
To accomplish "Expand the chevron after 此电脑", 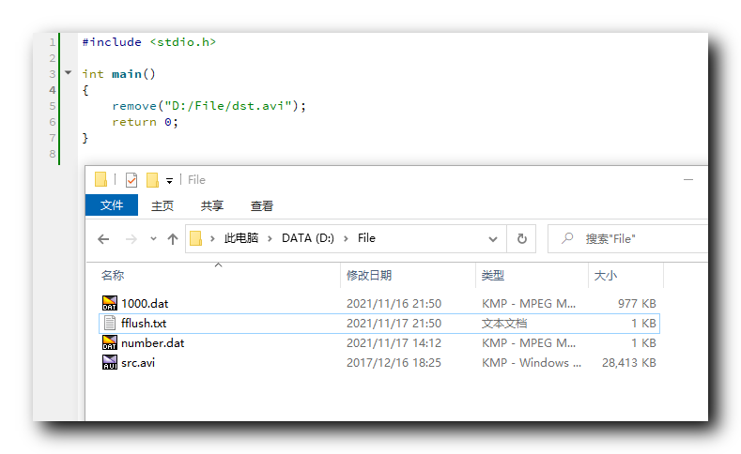I will pos(270,239).
